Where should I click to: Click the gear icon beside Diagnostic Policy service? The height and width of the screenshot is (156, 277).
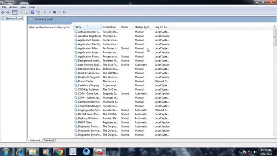pos(76,127)
